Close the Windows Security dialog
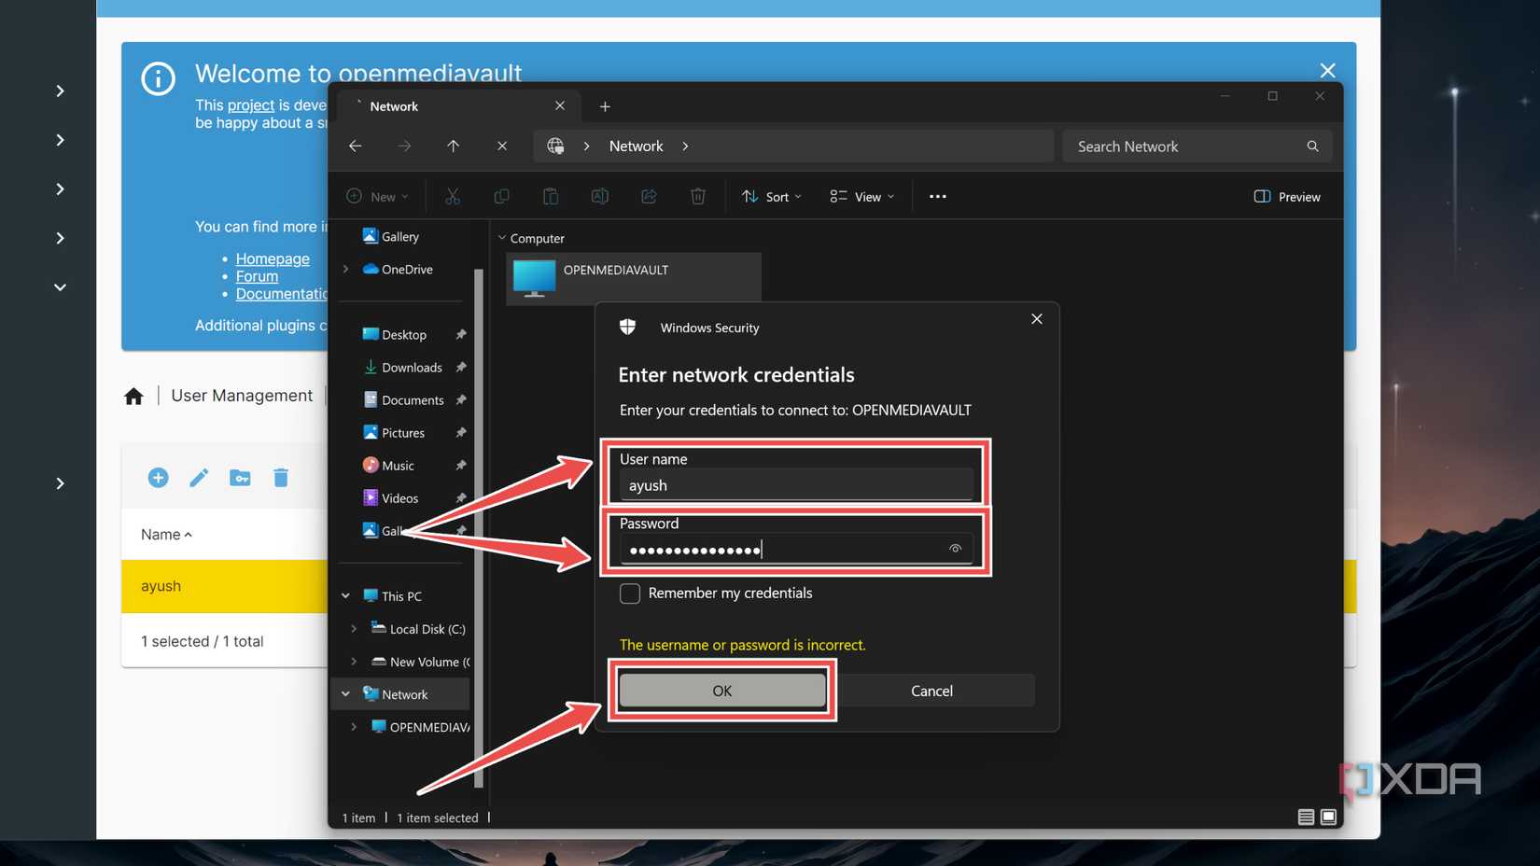 [1037, 319]
